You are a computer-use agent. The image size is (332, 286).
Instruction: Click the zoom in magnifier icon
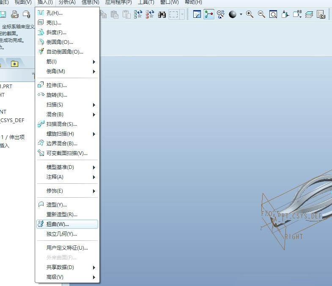[x=250, y=14]
